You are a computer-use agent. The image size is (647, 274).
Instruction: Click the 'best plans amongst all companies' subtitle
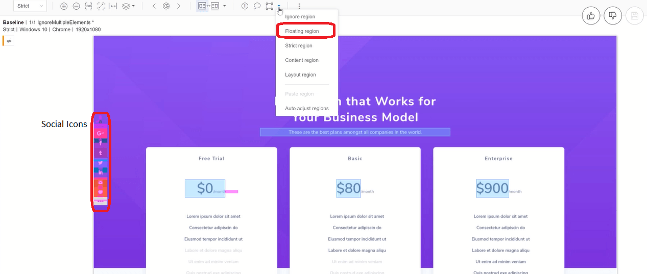pyautogui.click(x=355, y=132)
